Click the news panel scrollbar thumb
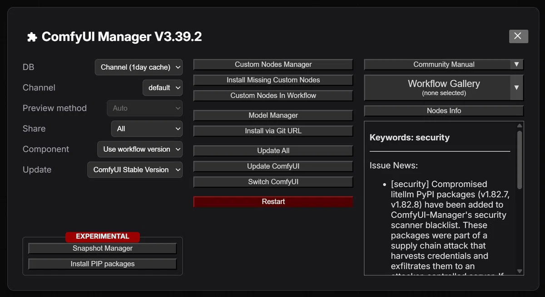Viewport: 545px width, 297px height. click(520, 160)
